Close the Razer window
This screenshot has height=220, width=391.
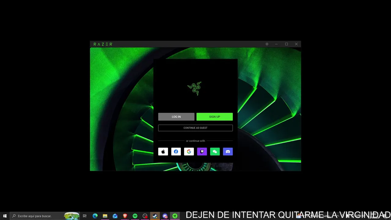click(296, 44)
